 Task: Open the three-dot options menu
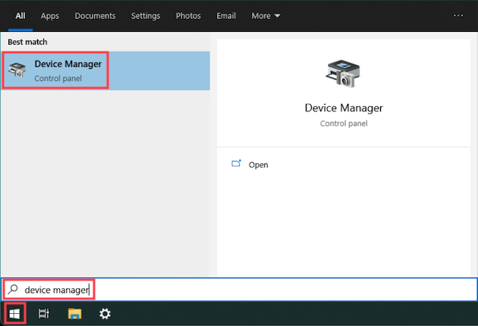coord(458,15)
